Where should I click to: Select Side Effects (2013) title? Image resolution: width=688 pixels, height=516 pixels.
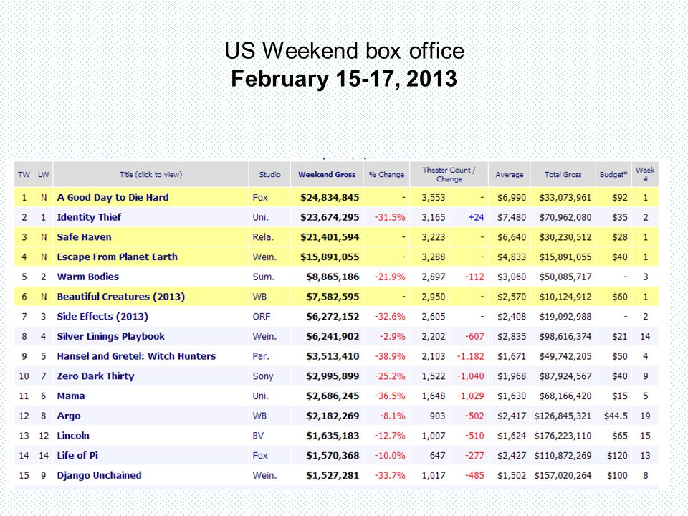102,316
